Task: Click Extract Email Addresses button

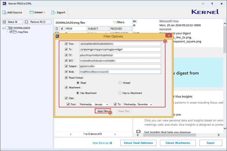Action: (138, 143)
